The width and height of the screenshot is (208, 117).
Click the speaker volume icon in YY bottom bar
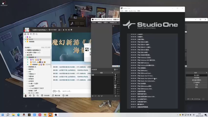[30, 95]
